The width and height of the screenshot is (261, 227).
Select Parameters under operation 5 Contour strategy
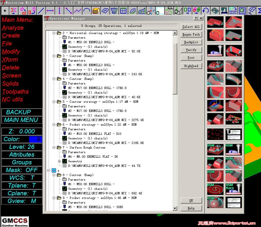pyautogui.click(x=77, y=106)
